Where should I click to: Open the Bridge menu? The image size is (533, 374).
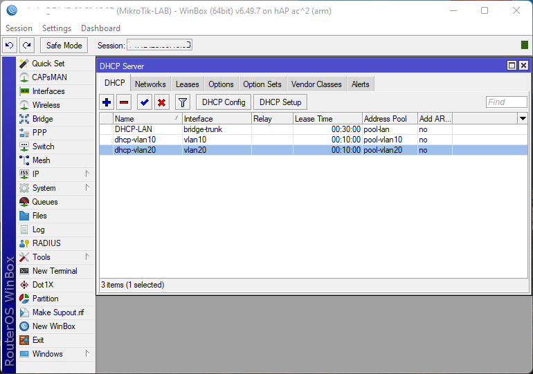(56, 119)
